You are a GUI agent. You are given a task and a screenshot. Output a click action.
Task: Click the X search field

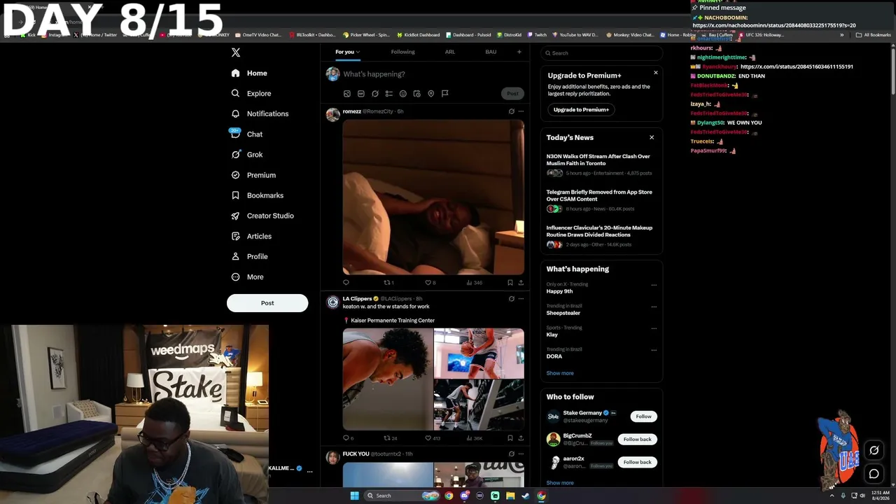[601, 53]
